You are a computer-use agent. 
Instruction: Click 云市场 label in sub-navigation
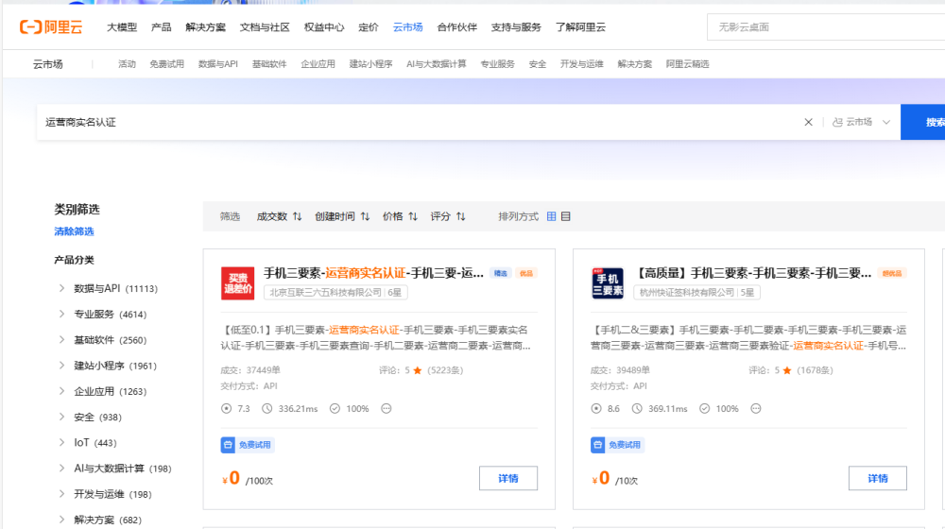[47, 64]
